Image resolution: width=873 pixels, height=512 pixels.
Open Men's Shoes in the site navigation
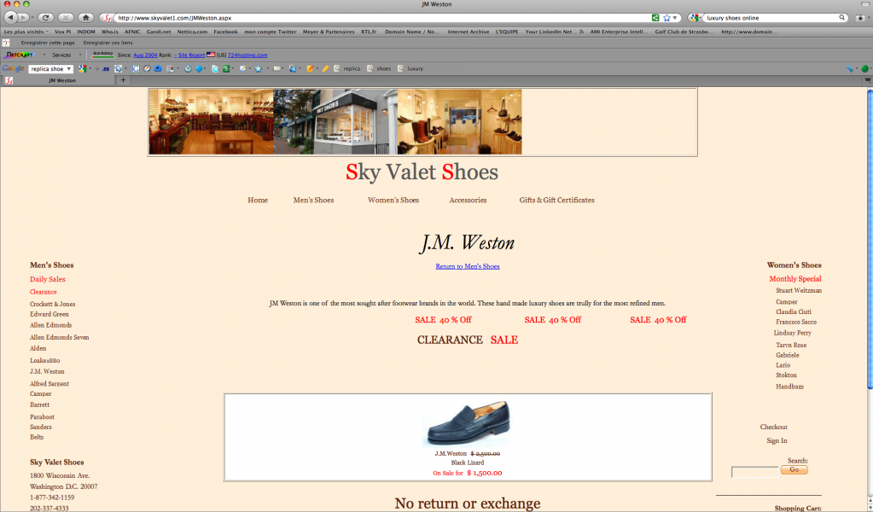[313, 201]
